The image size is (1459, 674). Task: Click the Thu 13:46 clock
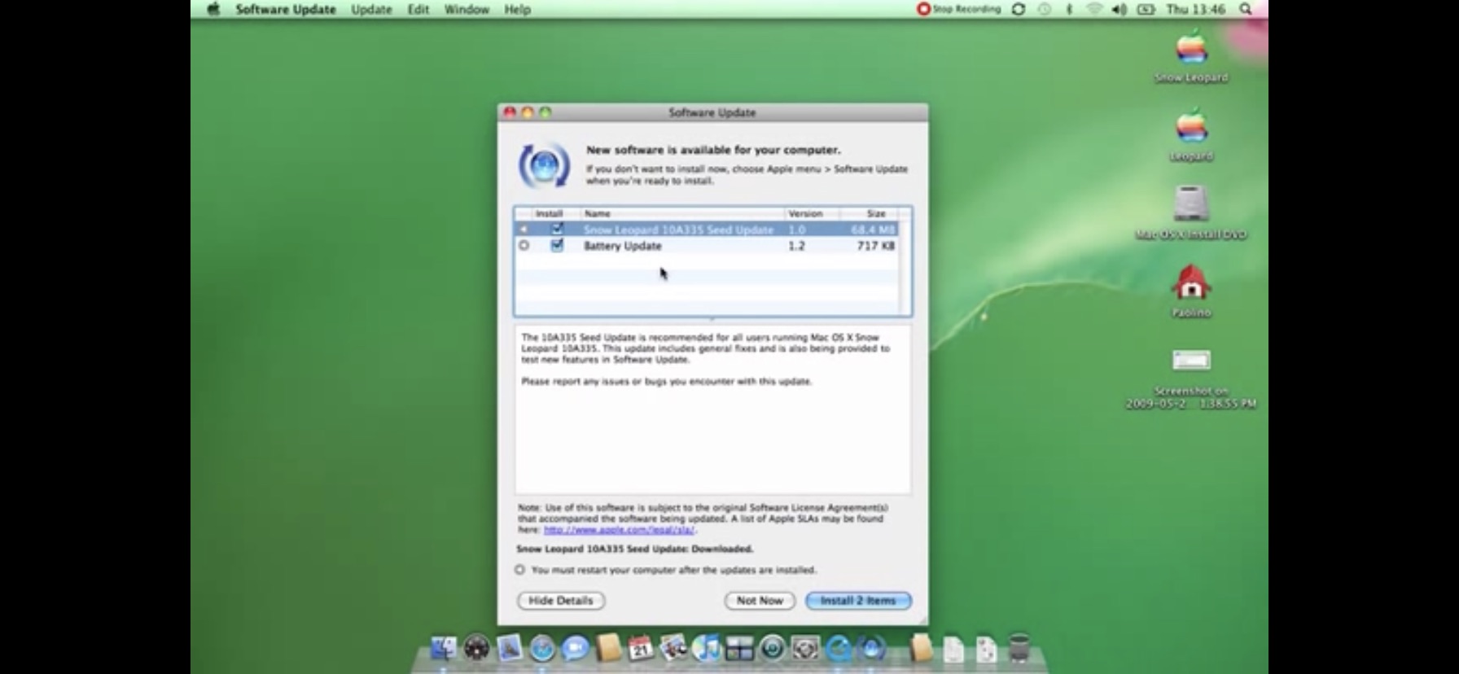[1195, 9]
